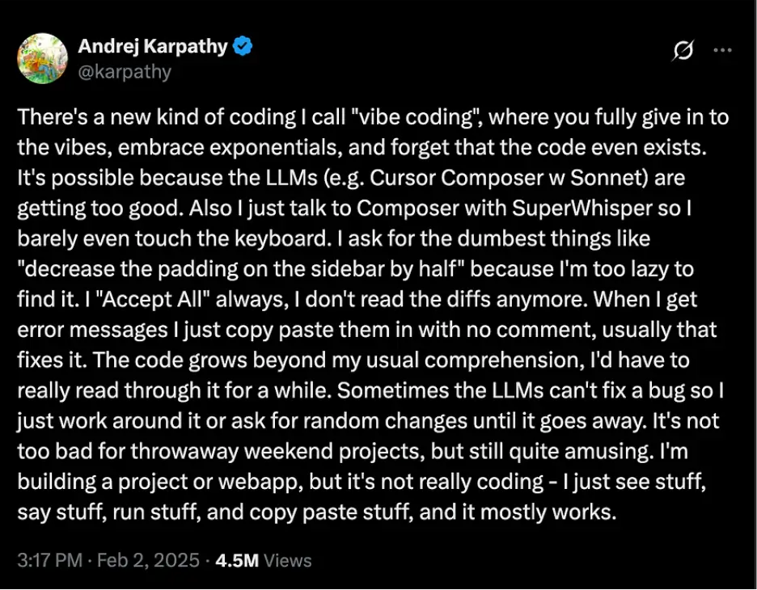Image resolution: width=757 pixels, height=590 pixels.
Task: Click the Grok circle icon near the menu
Action: coord(683,50)
